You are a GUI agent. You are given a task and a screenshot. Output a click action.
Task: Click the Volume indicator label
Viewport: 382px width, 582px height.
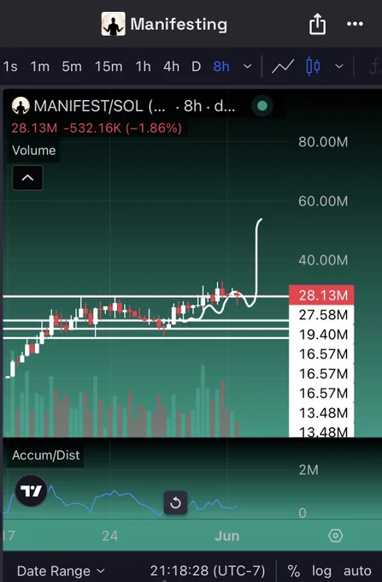click(33, 151)
